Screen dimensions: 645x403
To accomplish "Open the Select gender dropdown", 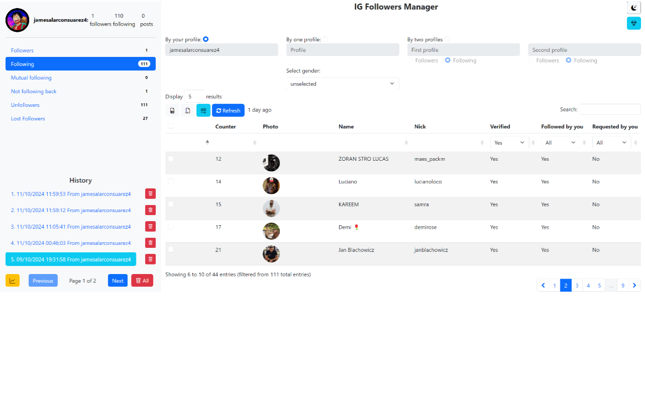I will [342, 83].
